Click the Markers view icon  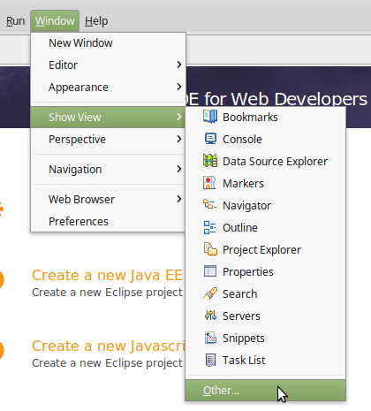(x=209, y=183)
